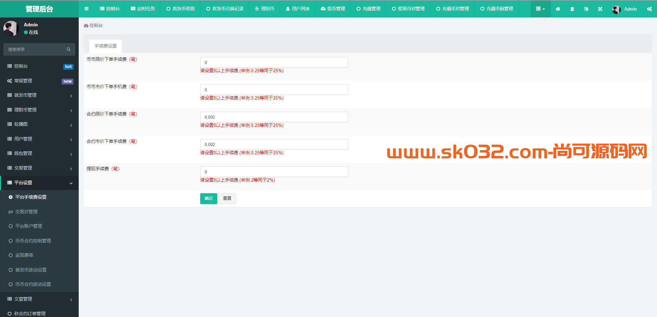Open 控制台 in the sidebar
Viewport: 657px width, 317px height.
pos(39,66)
